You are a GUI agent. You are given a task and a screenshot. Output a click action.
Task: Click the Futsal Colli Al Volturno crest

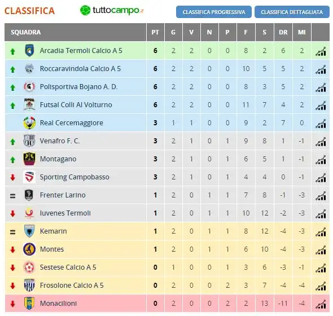pos(29,104)
